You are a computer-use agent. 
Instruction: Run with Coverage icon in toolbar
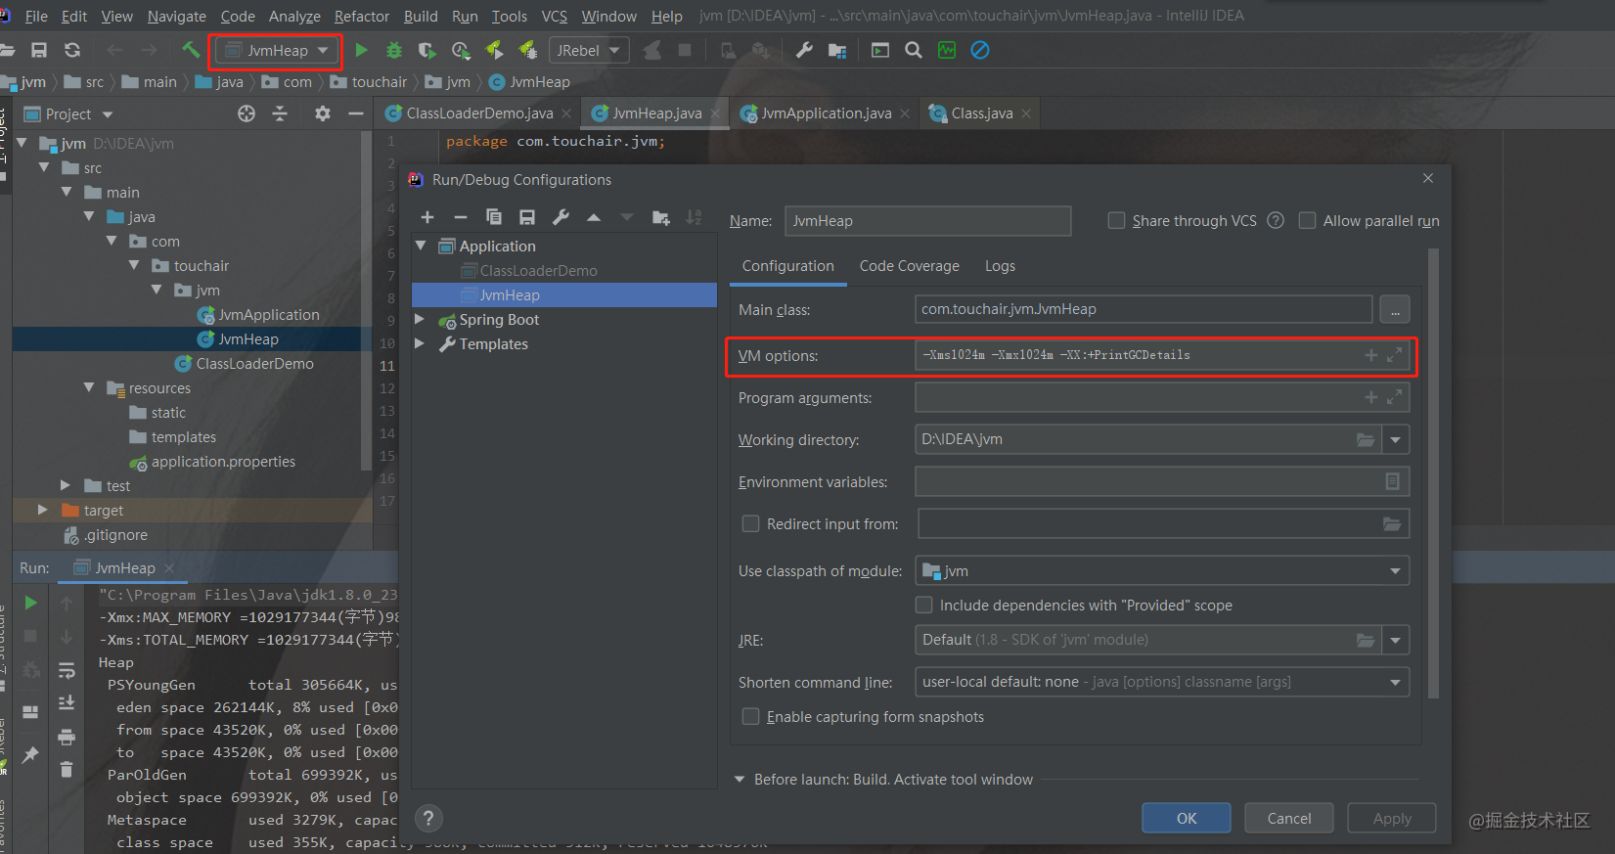(426, 50)
